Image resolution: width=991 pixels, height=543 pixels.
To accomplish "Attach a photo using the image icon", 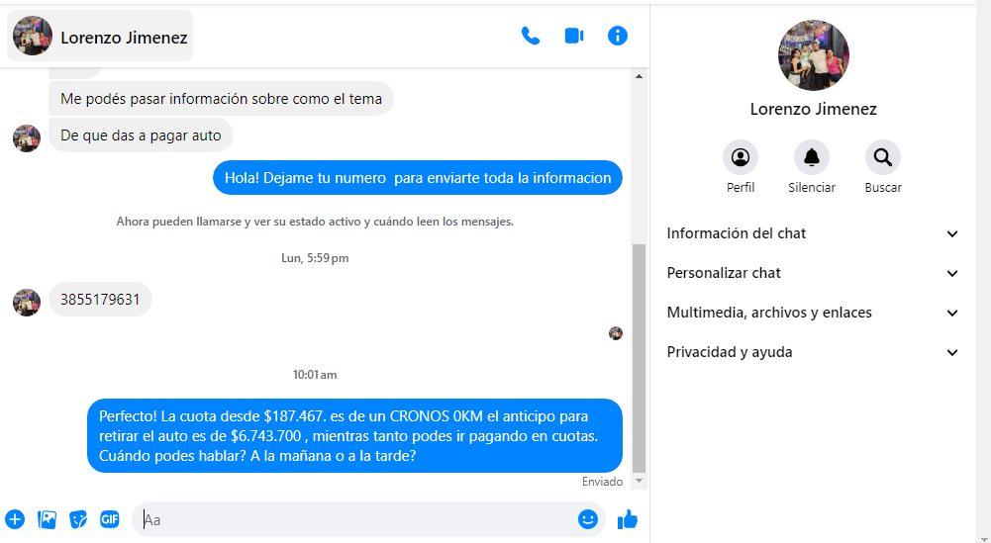I will (x=47, y=519).
